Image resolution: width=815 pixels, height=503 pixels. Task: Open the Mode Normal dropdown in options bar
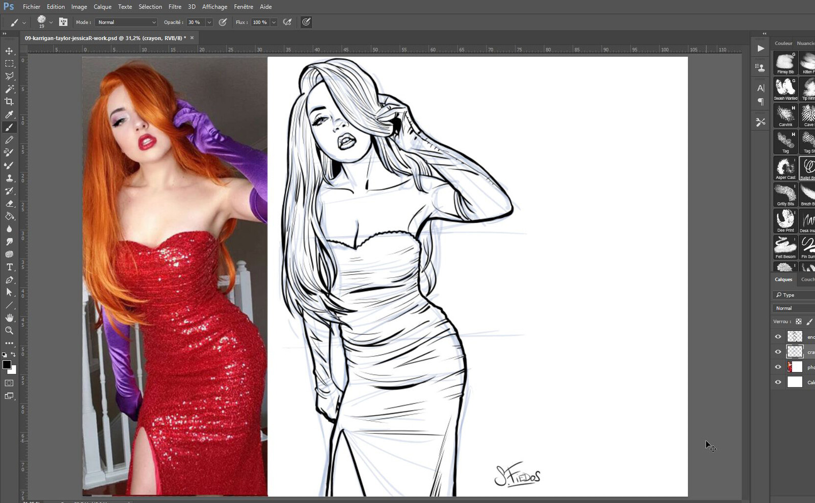127,22
